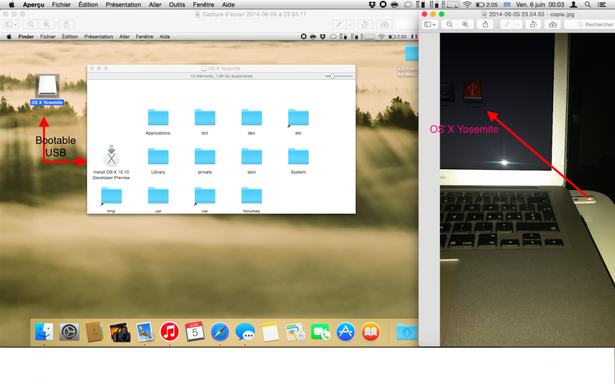The width and height of the screenshot is (615, 384).
Task: Rotate image in Capture d'écran window
Action: [x=364, y=24]
